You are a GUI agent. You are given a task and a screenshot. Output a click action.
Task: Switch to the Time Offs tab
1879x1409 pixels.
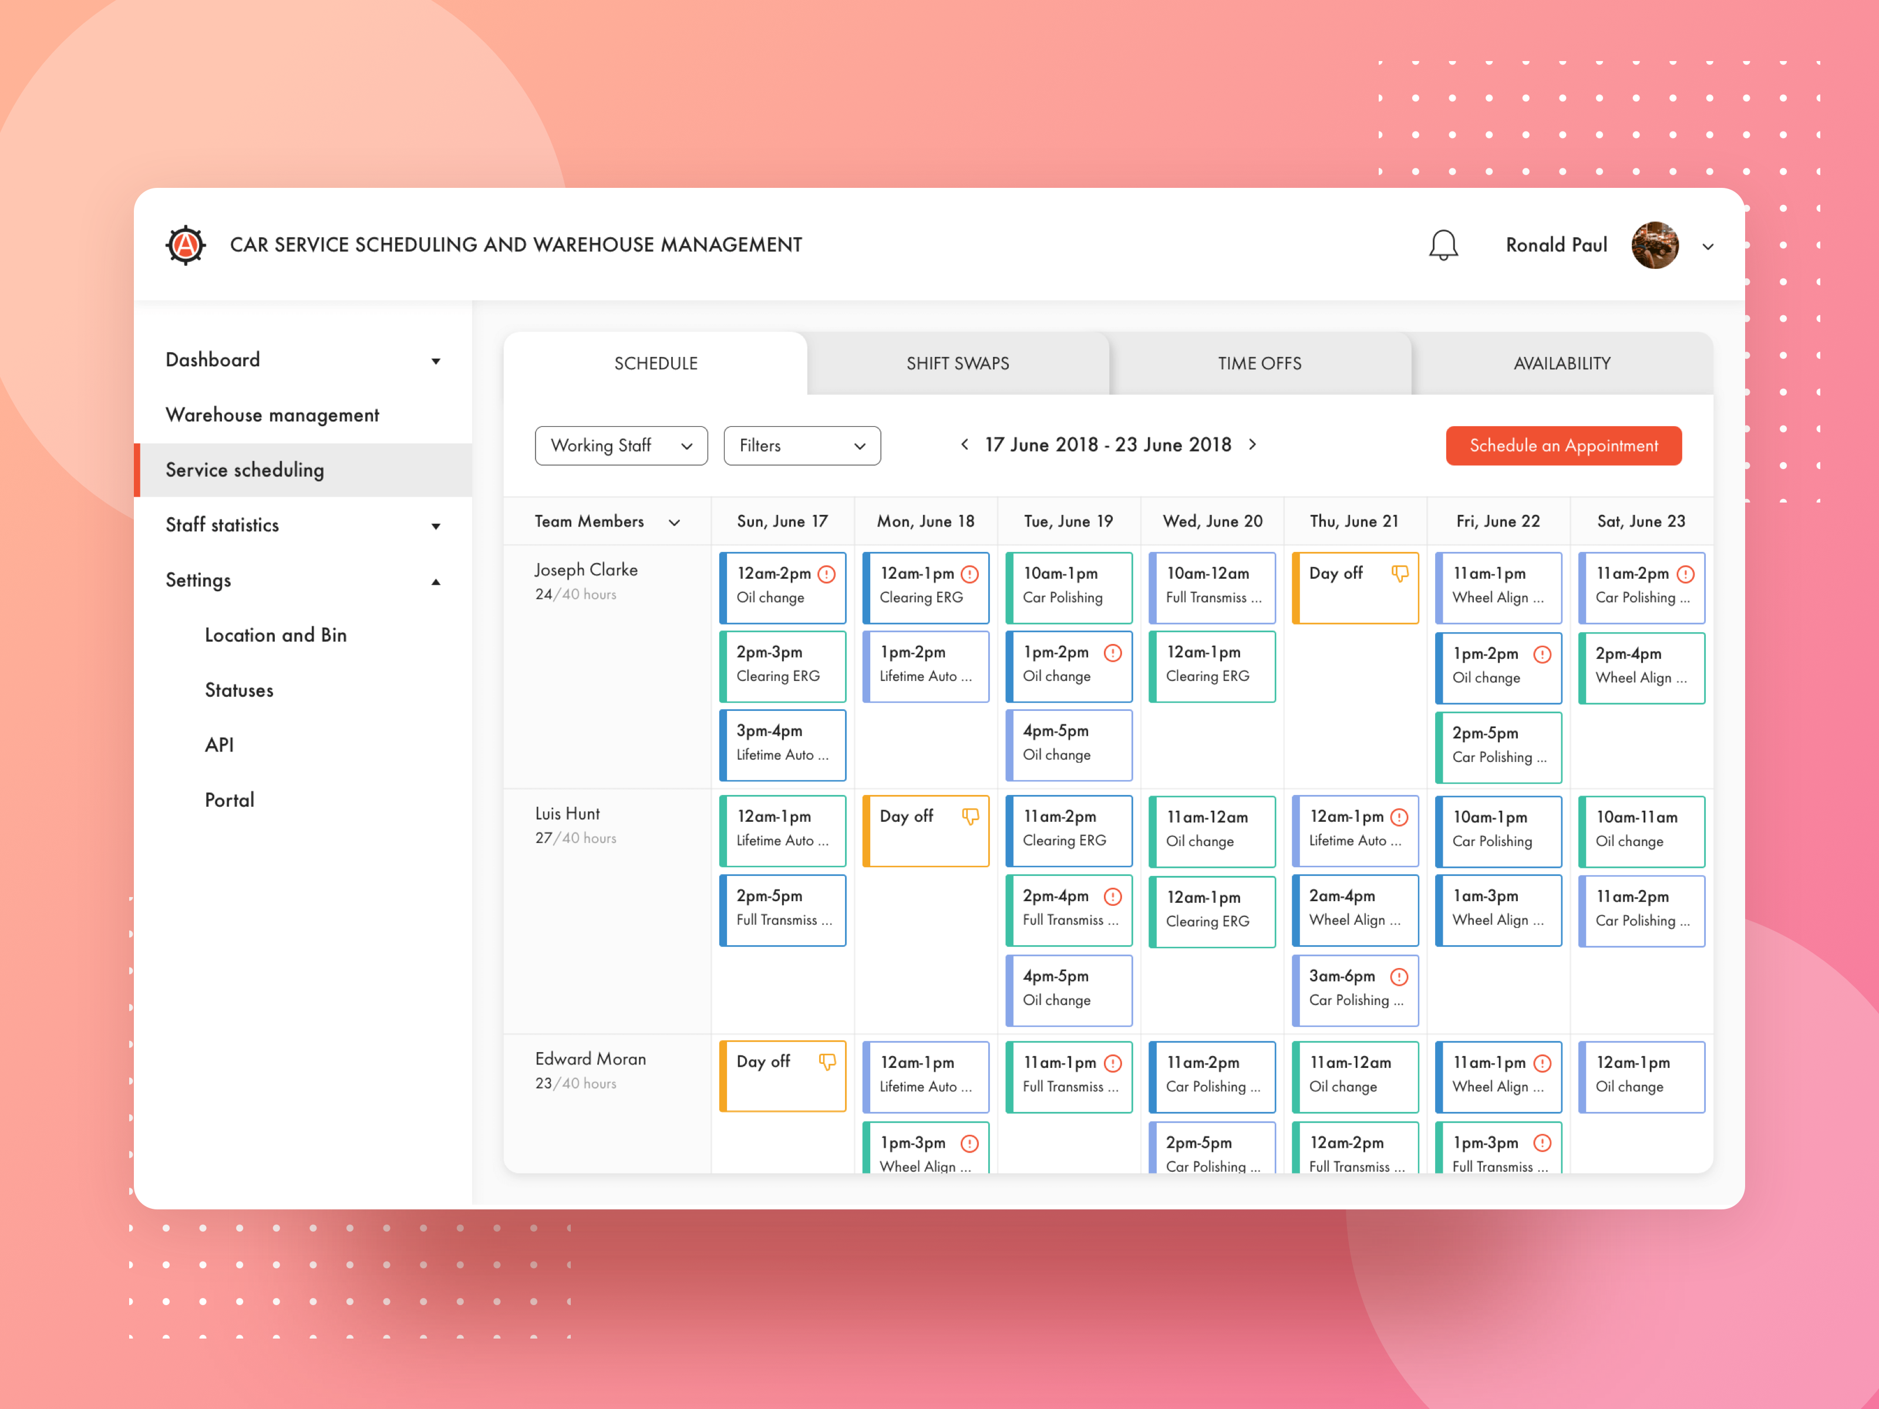coord(1259,363)
